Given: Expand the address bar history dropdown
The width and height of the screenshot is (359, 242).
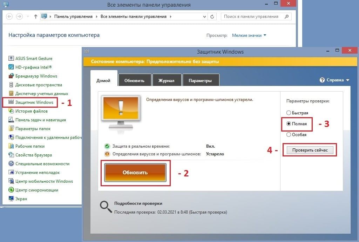Looking at the screenshot, I should (x=204, y=16).
